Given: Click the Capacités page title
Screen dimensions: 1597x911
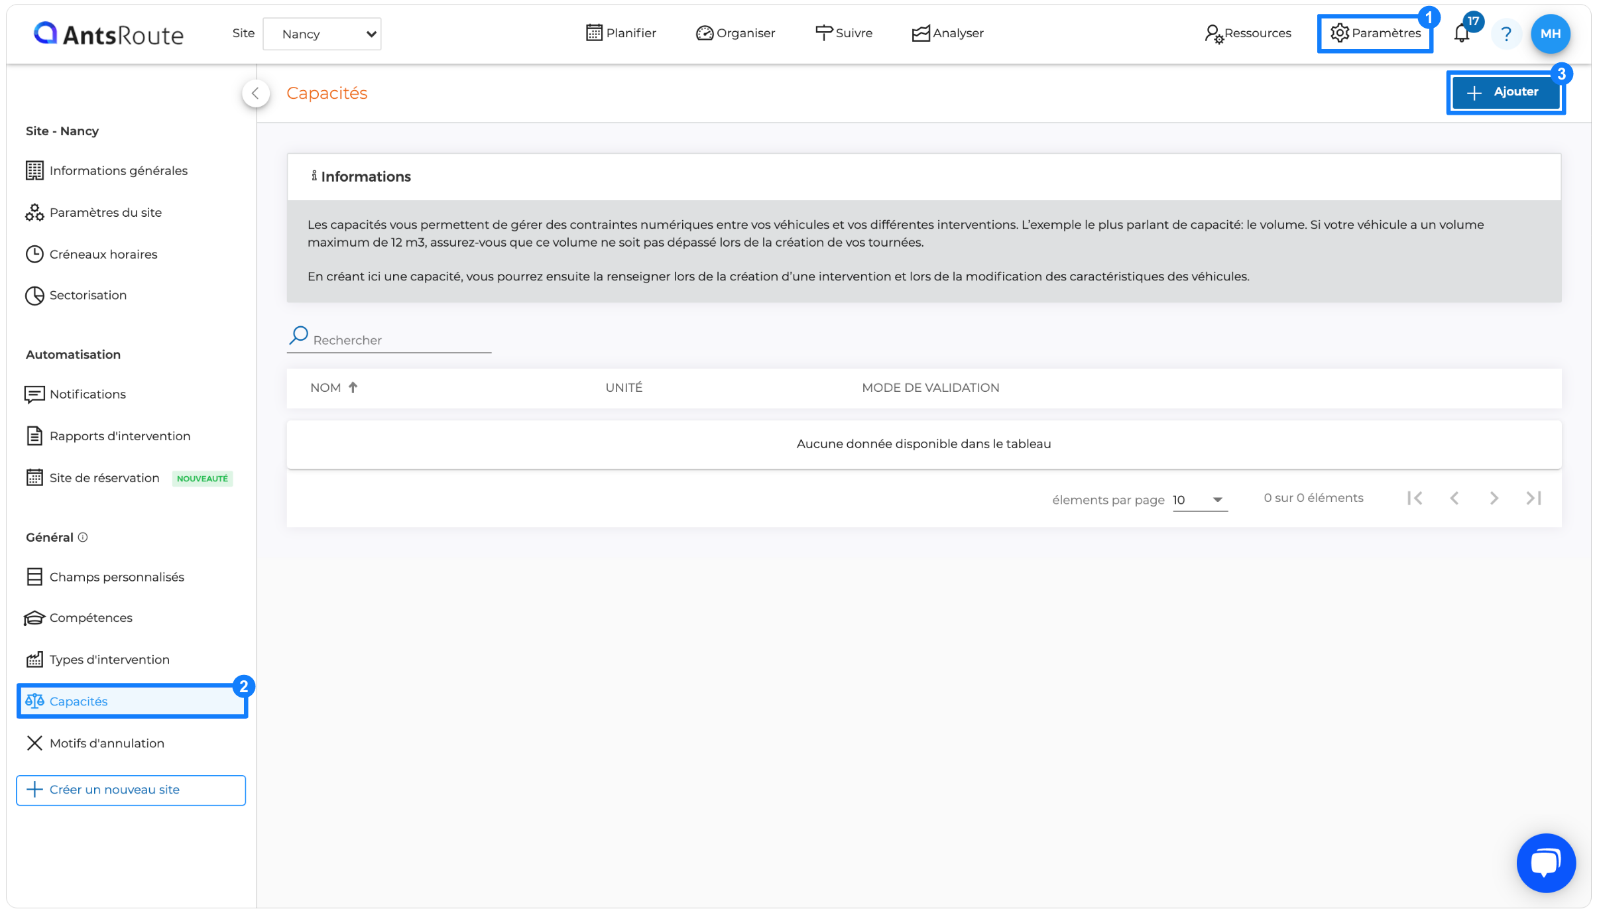Looking at the screenshot, I should 327,93.
